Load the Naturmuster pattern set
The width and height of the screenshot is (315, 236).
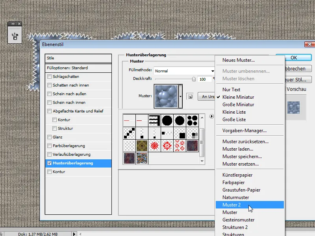(235, 197)
